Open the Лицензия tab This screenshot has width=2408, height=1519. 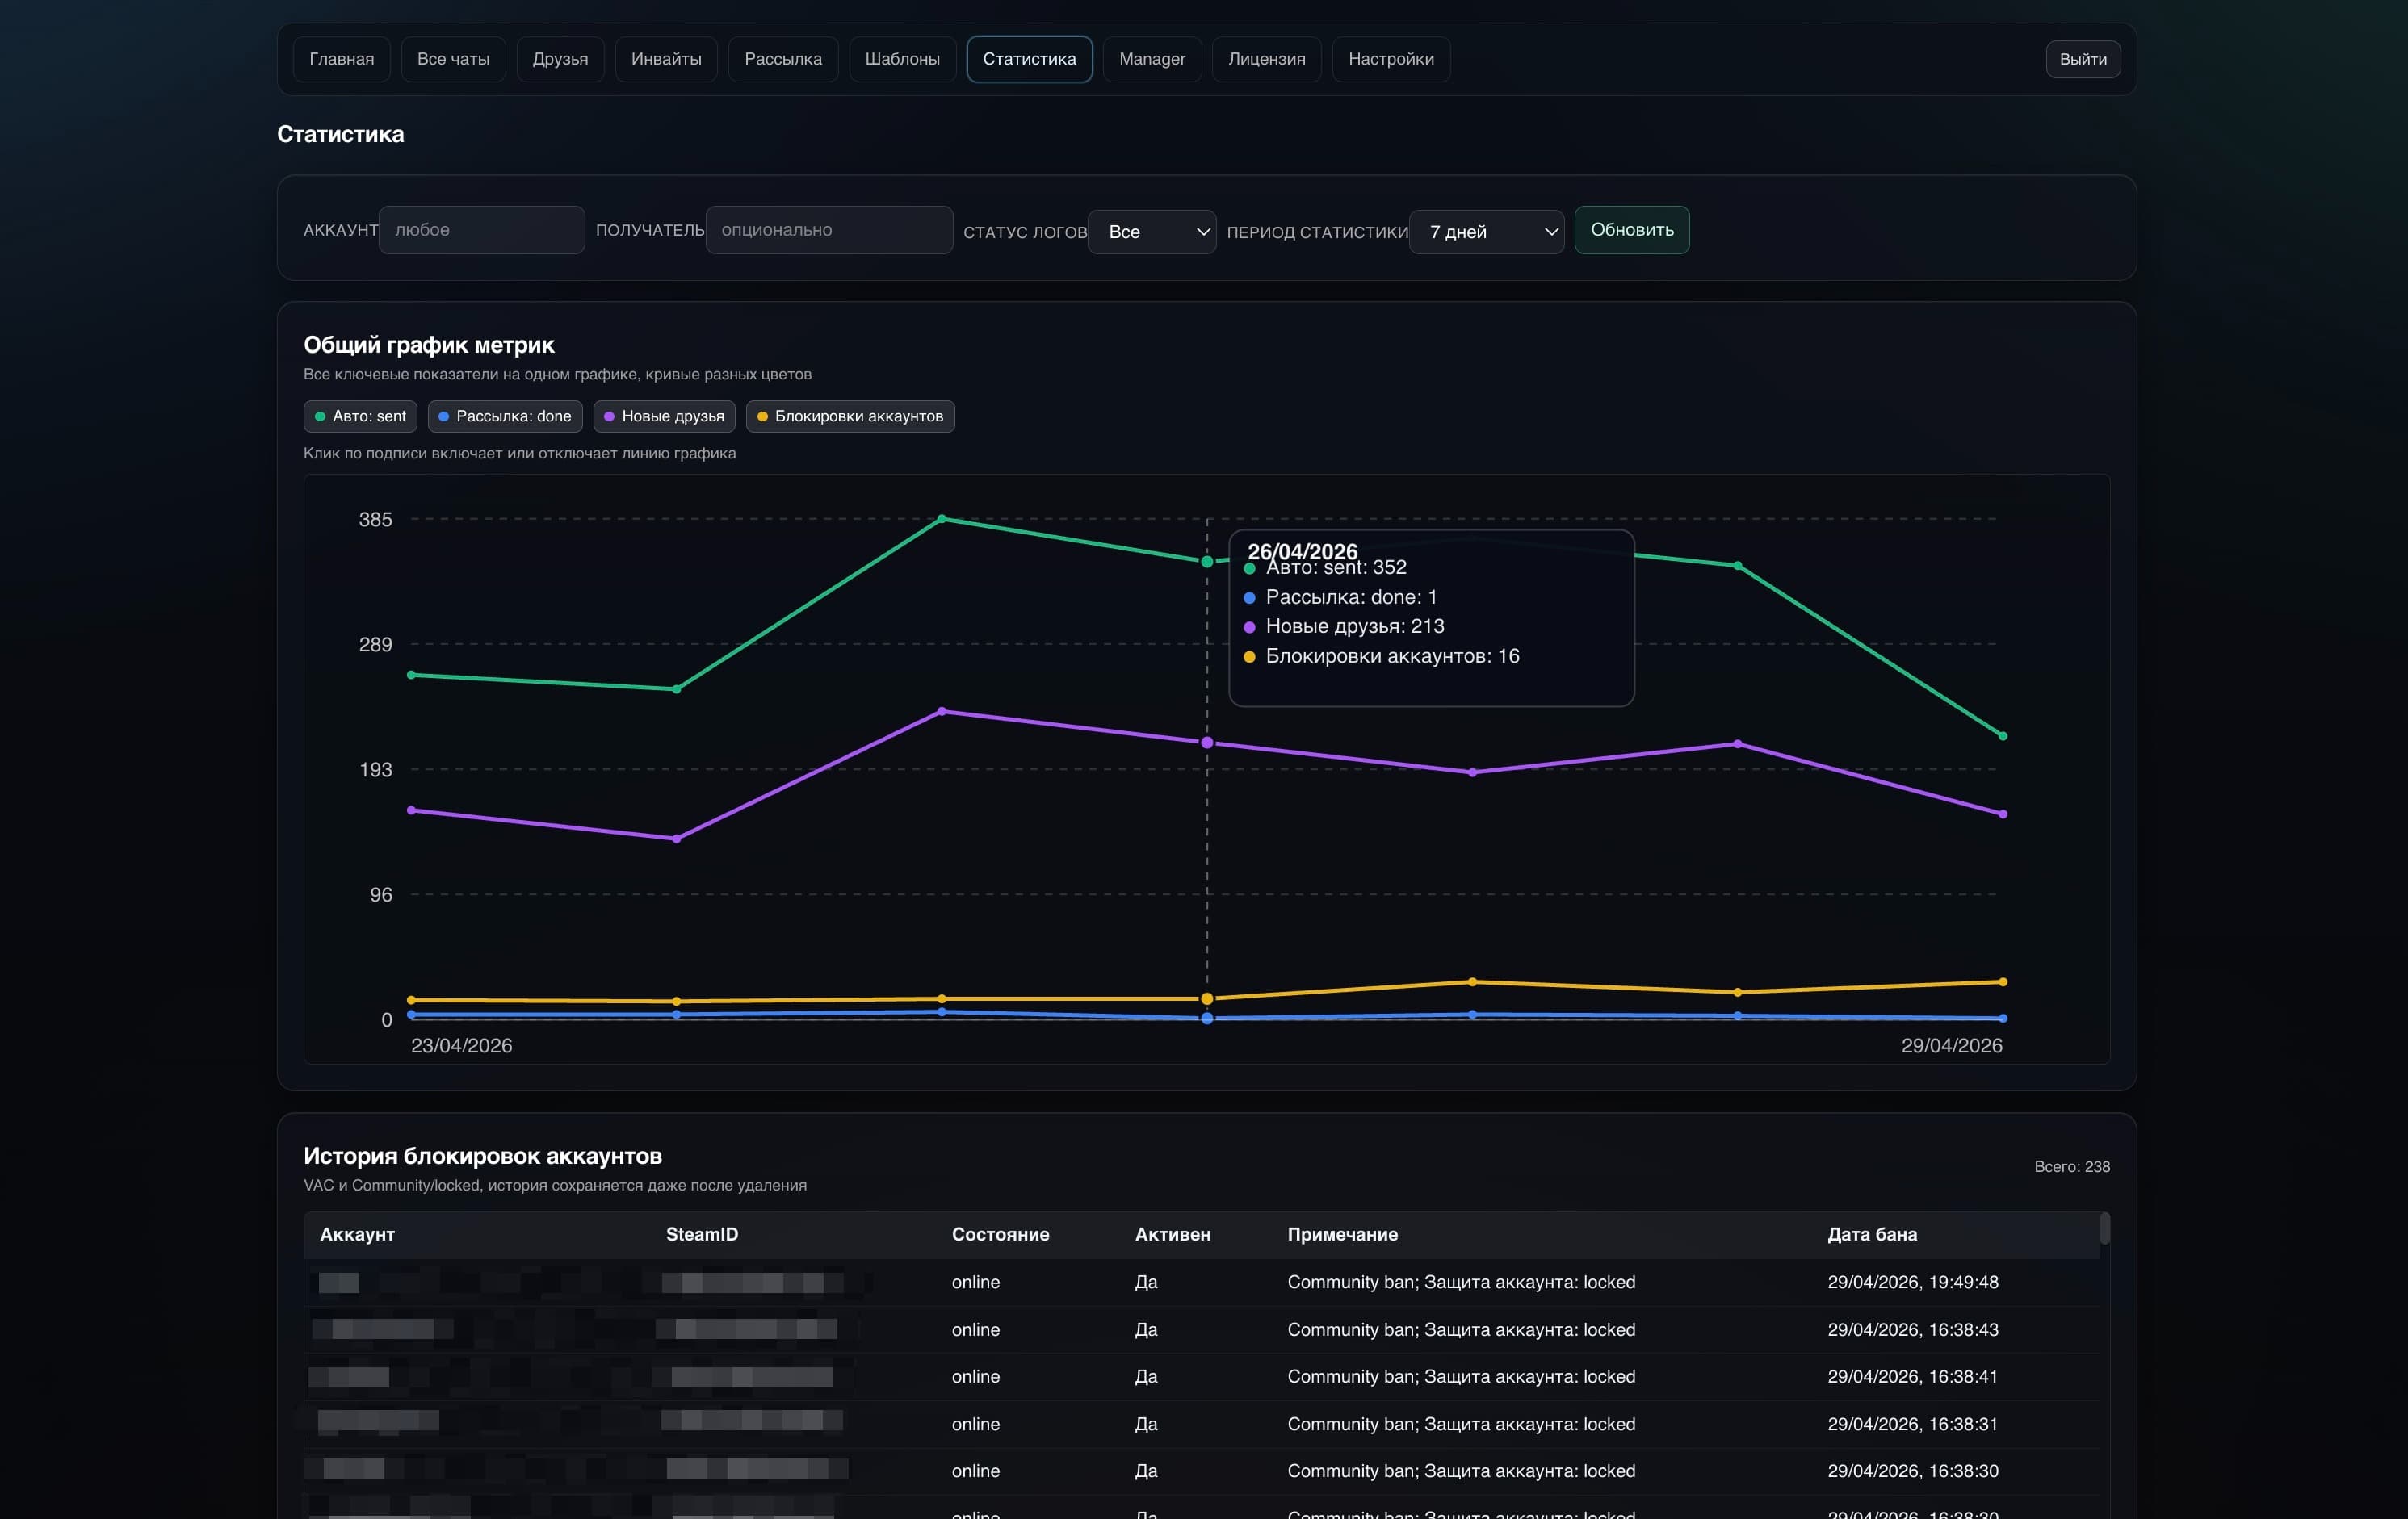tap(1266, 59)
